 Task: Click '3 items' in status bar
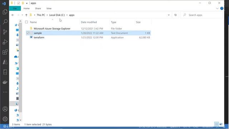16,124
